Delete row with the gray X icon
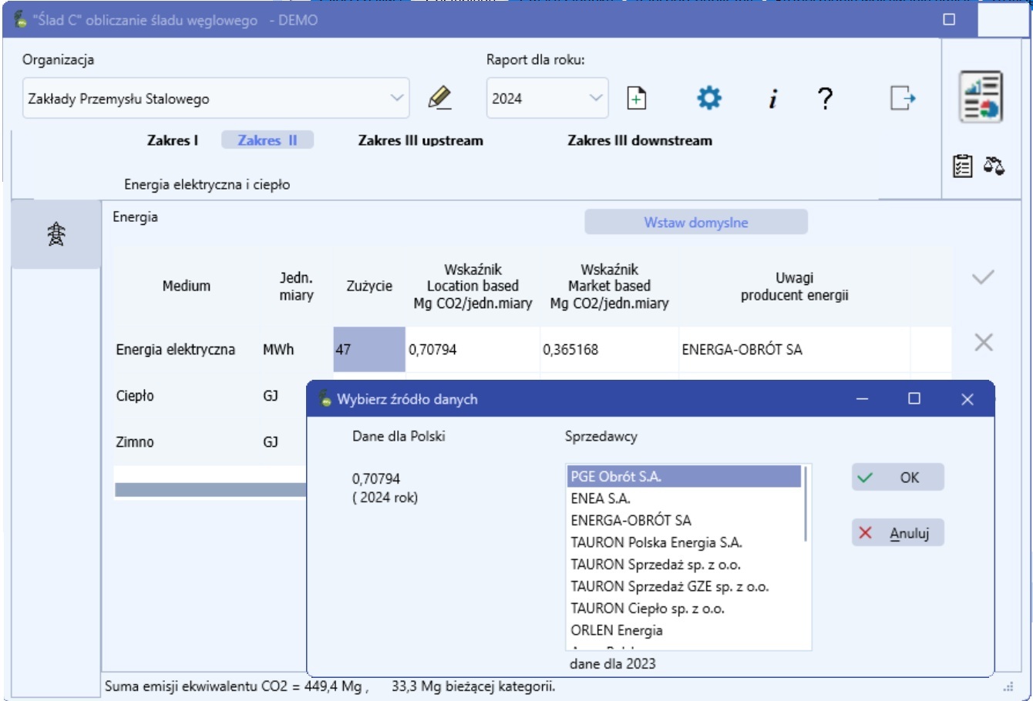The image size is (1033, 701). [x=984, y=342]
